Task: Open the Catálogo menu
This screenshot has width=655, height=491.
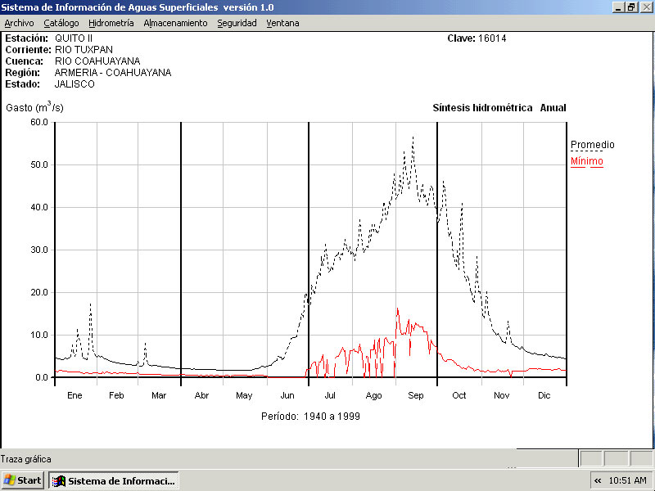Action: click(61, 23)
